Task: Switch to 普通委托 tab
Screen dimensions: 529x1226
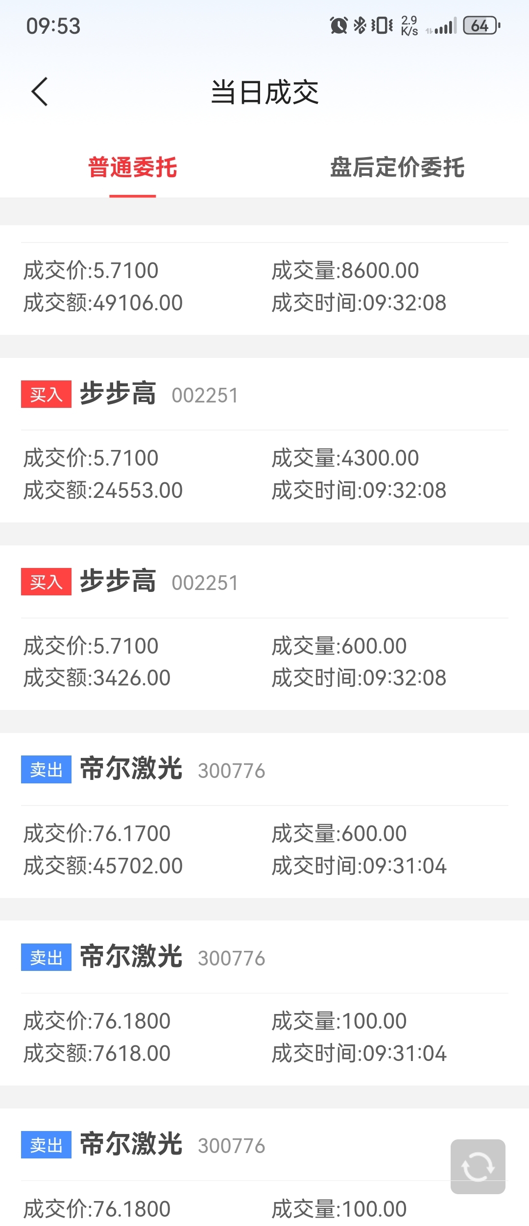Action: (x=132, y=167)
